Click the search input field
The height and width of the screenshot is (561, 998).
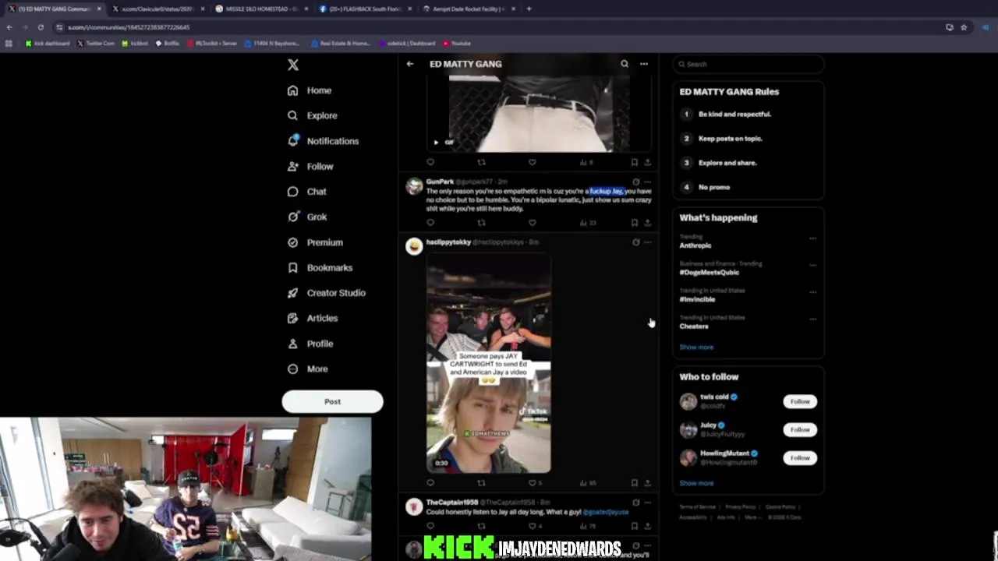748,64
